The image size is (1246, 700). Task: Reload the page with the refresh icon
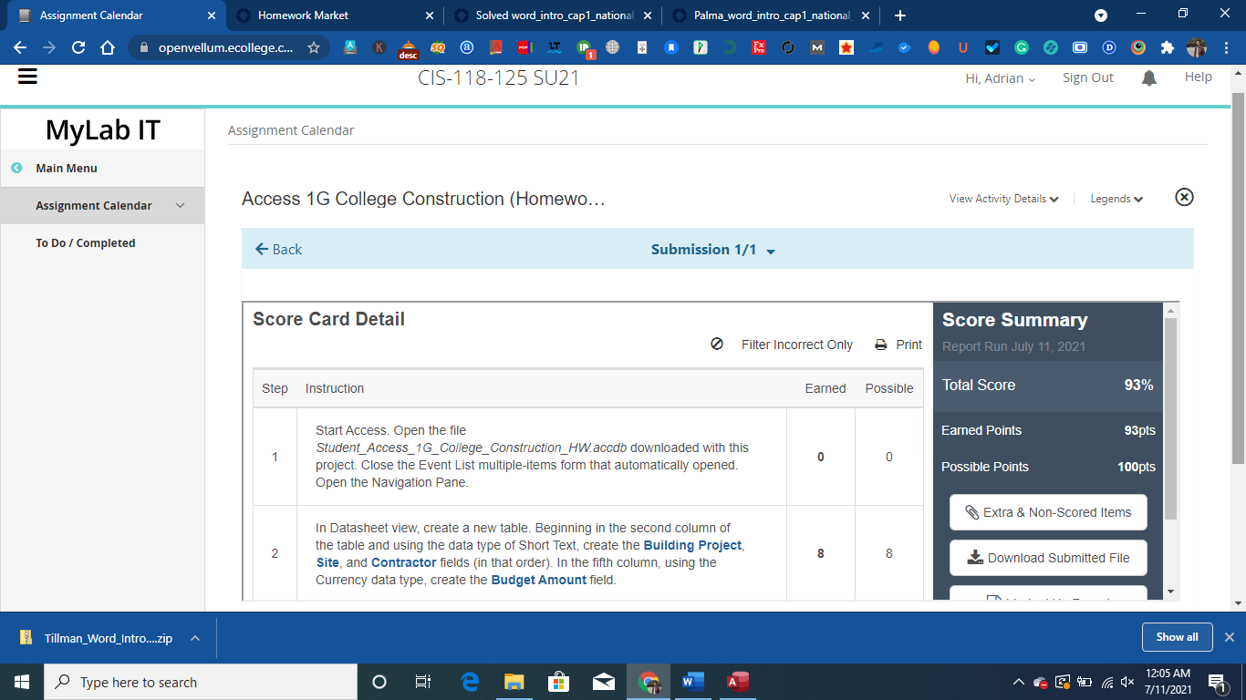78,47
